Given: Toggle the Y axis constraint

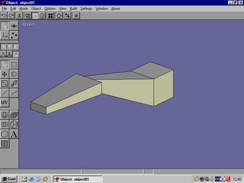Looking at the screenshot, I should click(x=10, y=47).
